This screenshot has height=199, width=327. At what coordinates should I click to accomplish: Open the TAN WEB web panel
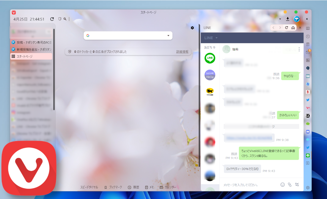(308, 76)
